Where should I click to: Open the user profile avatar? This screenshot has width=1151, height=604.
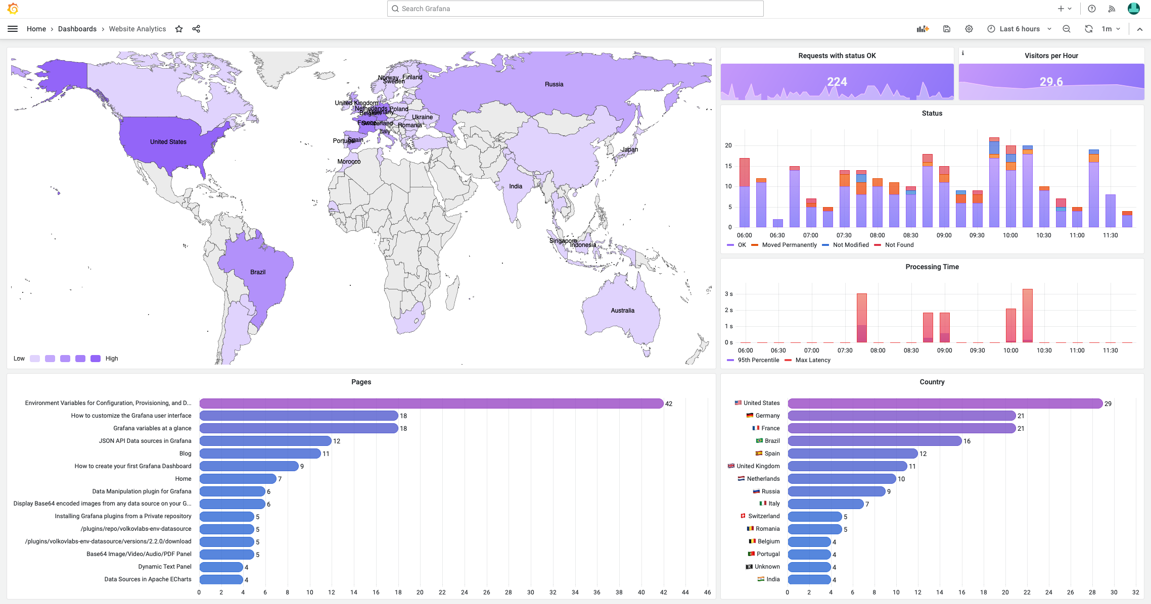coord(1134,9)
